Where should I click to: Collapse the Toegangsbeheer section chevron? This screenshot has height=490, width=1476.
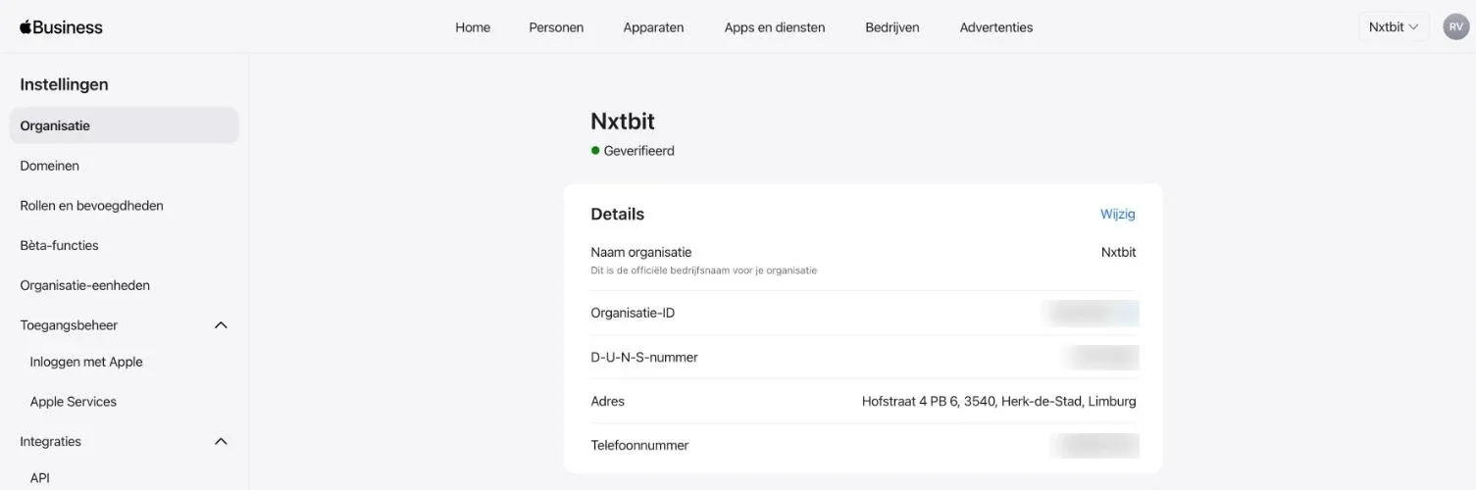coord(221,325)
